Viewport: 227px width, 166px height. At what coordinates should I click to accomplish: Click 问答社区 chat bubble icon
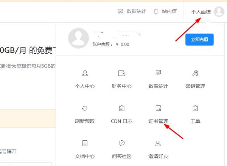[122, 143]
